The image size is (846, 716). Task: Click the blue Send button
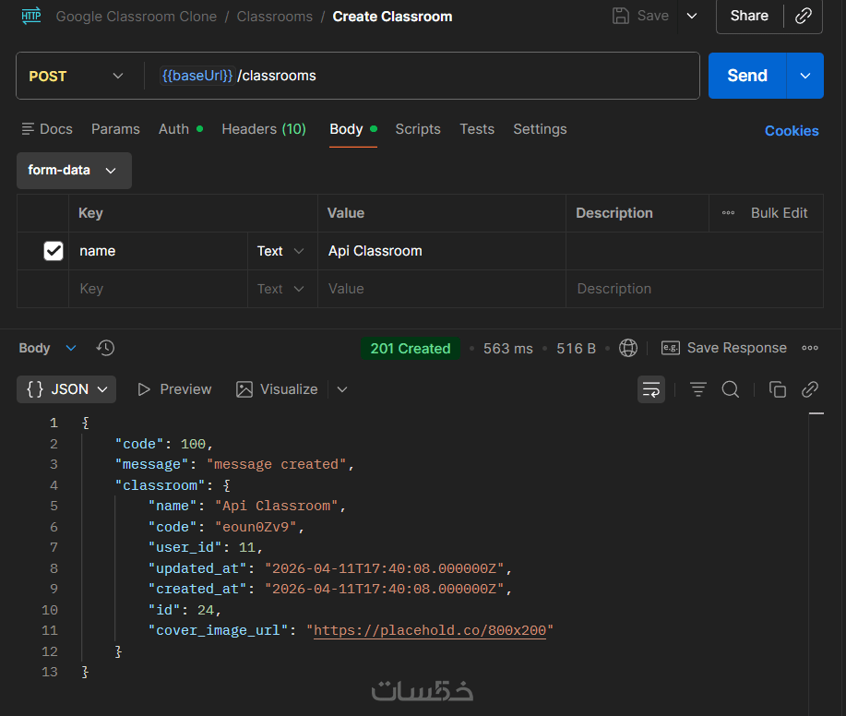747,76
